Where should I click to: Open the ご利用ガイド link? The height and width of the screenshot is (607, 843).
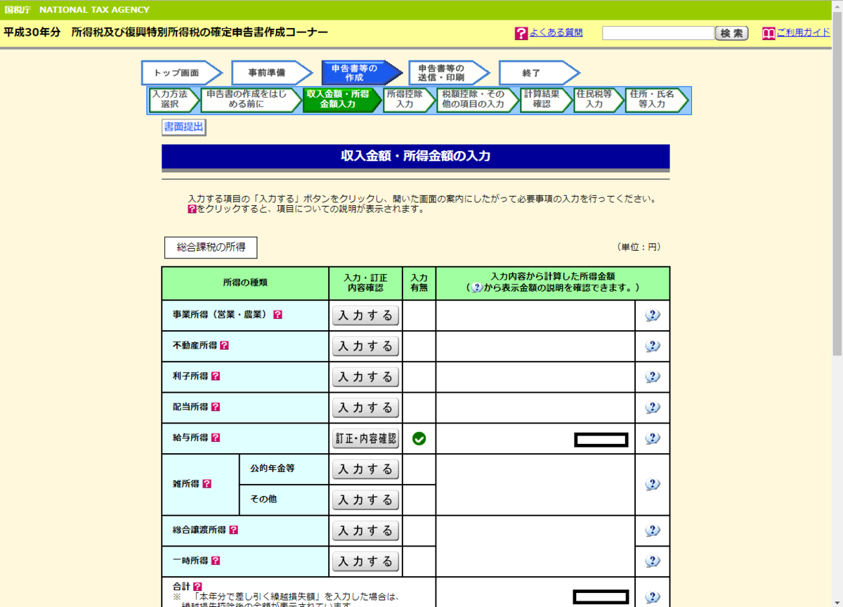pos(803,32)
